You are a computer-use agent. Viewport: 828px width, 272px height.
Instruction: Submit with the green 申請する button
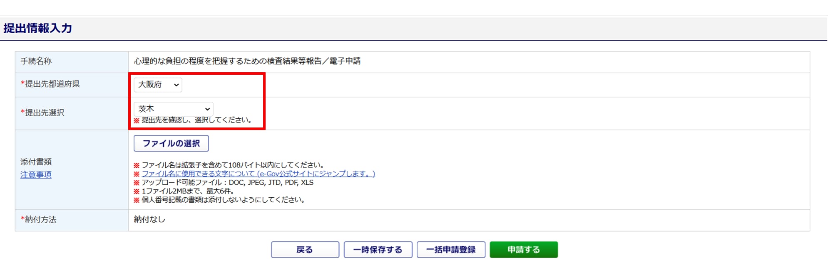pos(523,250)
